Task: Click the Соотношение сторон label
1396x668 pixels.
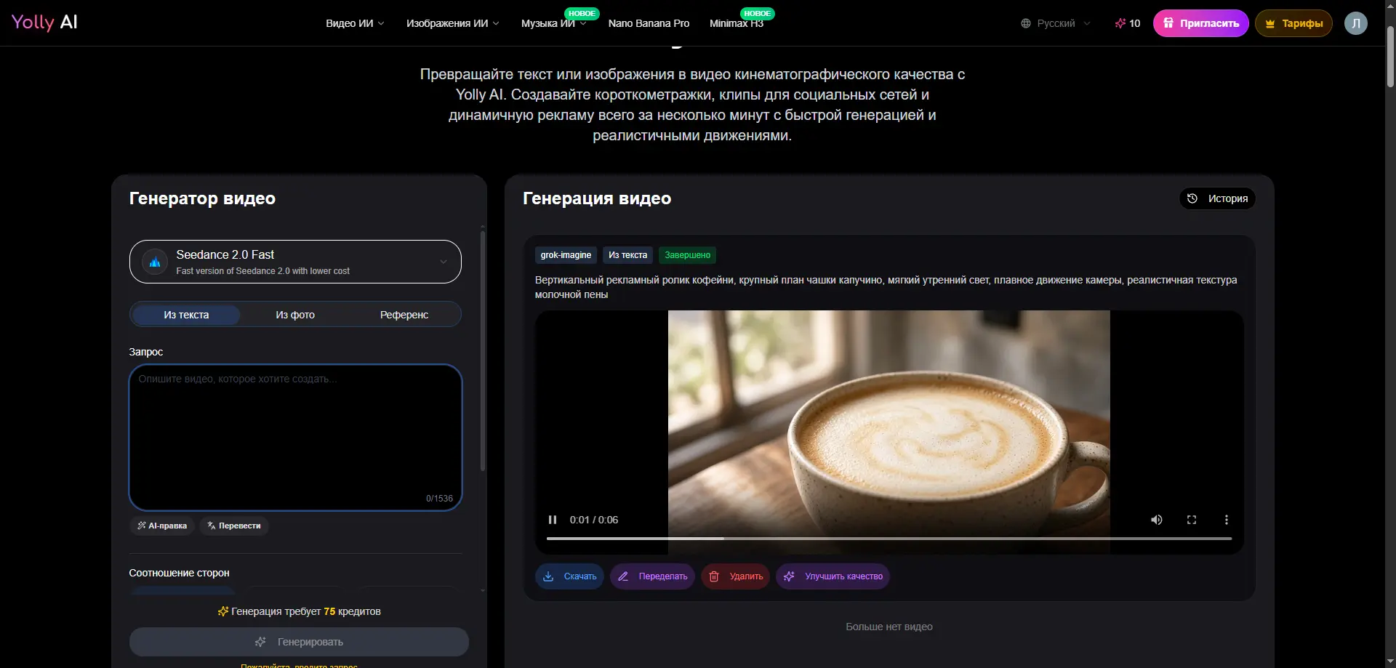Action: point(179,573)
